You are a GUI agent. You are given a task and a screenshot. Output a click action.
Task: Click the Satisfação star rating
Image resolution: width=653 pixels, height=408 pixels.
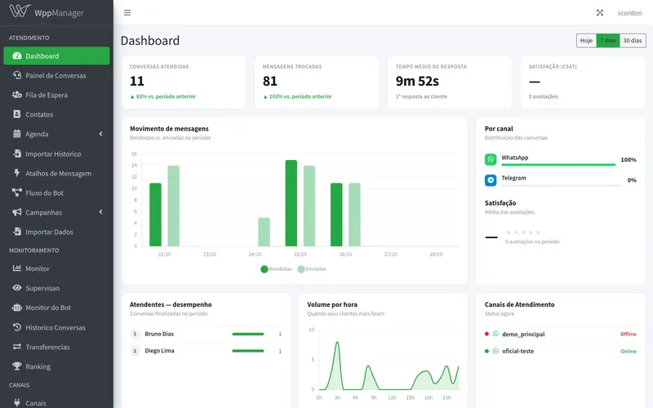(523, 233)
